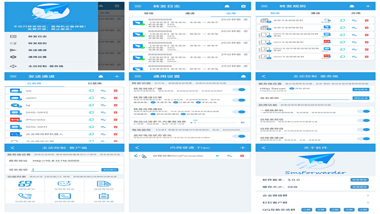Tap the bell icon on 转发日志 screen
The height and width of the screenshot is (214, 380).
227,6
